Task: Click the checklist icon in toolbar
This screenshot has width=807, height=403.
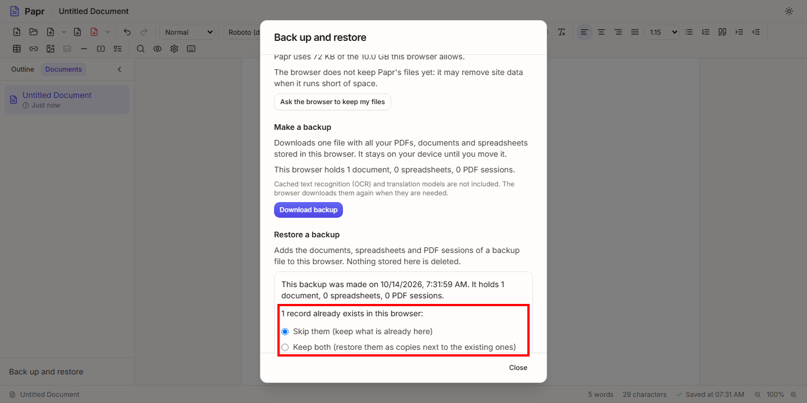Action: pyautogui.click(x=118, y=49)
